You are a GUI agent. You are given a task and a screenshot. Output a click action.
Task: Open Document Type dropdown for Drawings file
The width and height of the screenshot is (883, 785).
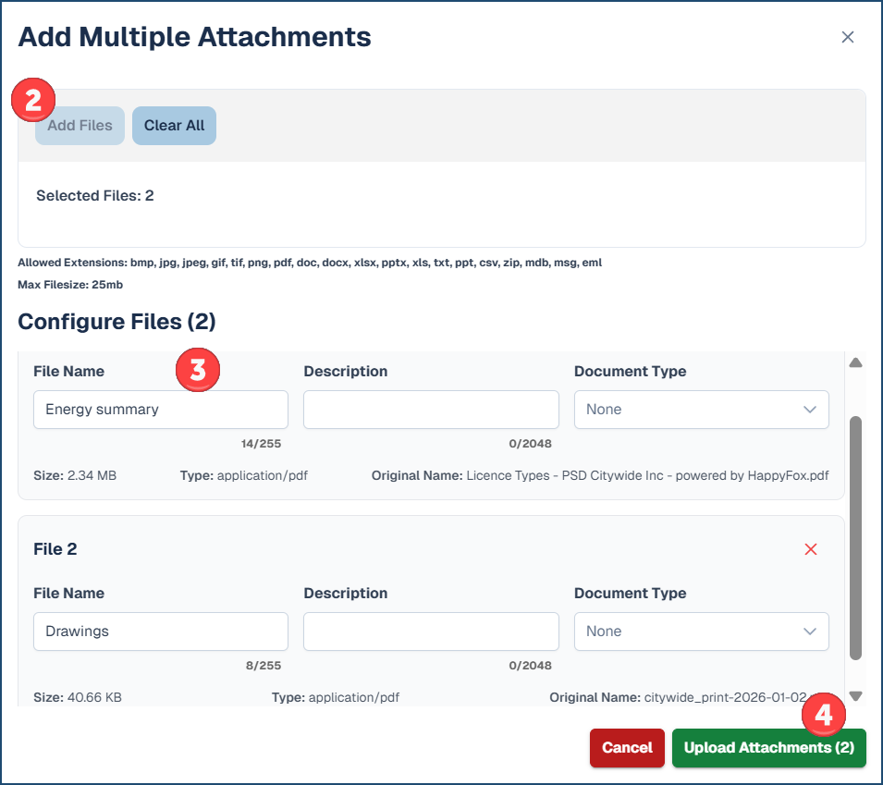click(x=701, y=632)
